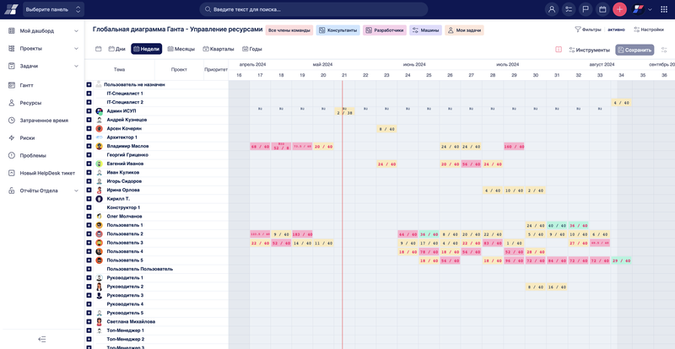Expand the Владимир Маслов resource row
Image resolution: width=675 pixels, height=349 pixels.
[x=89, y=146]
